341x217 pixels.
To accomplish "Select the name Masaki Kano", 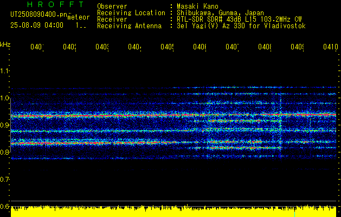I will [x=197, y=7].
